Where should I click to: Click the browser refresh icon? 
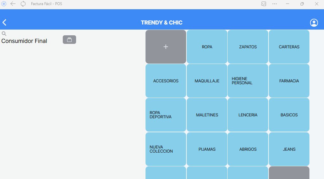pyautogui.click(x=23, y=4)
